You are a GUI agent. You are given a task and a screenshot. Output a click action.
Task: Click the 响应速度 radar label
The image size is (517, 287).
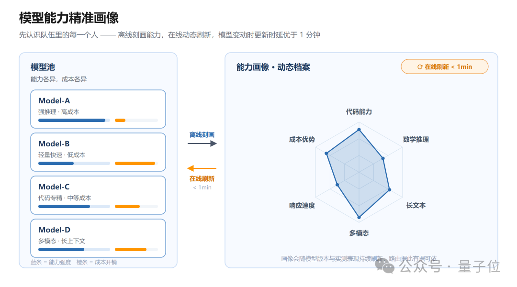[x=302, y=206]
